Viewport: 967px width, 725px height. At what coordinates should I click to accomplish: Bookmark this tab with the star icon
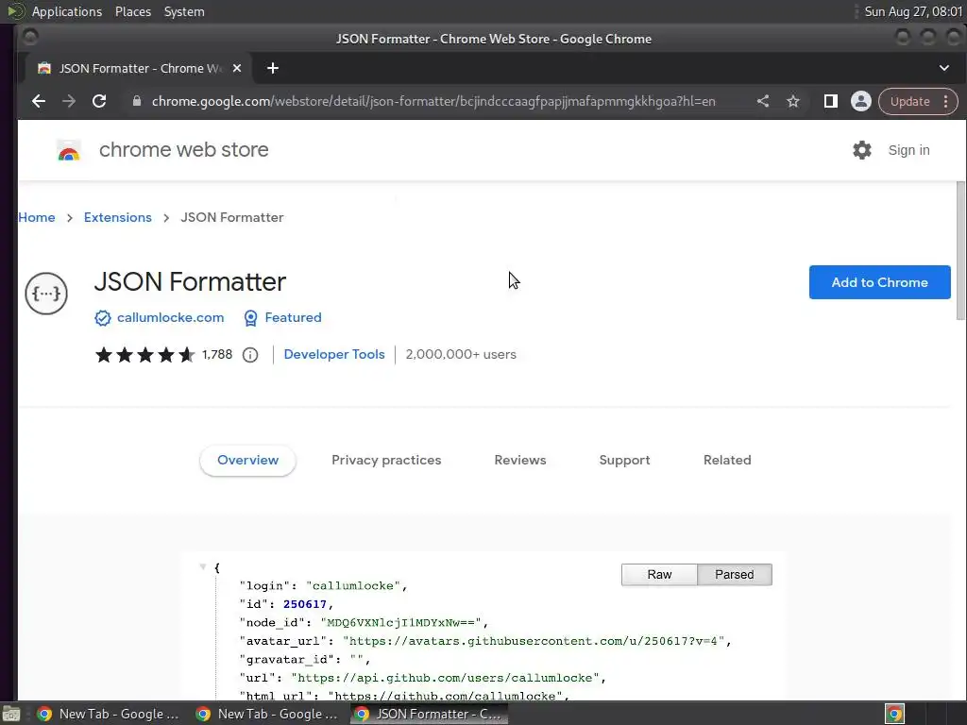click(793, 101)
